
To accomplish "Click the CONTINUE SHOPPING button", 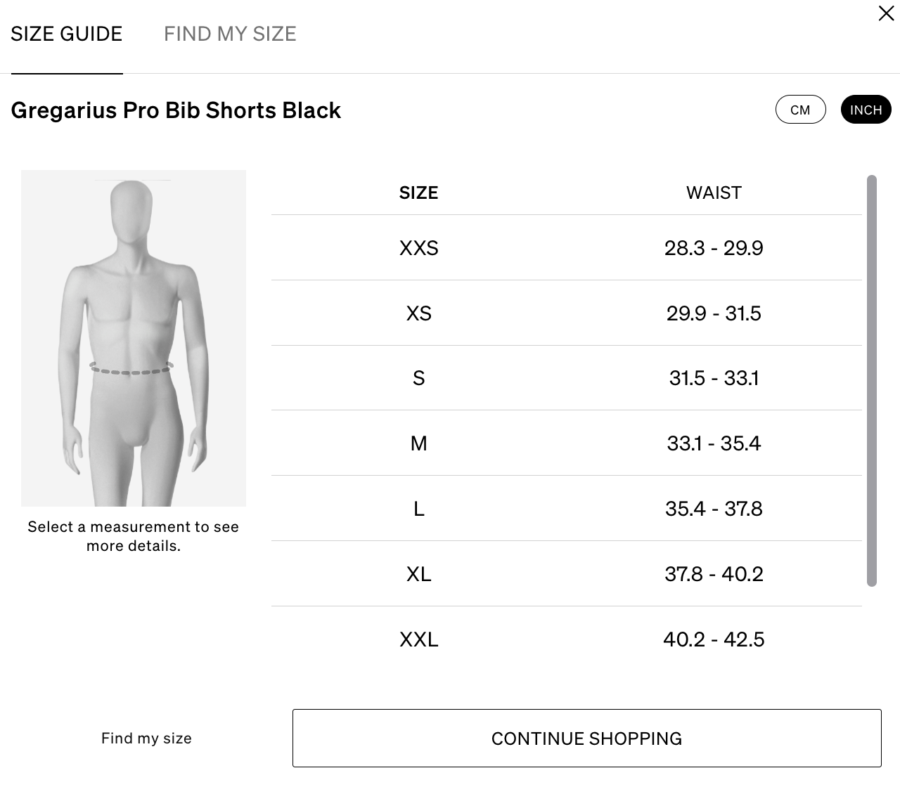I will pyautogui.click(x=587, y=738).
